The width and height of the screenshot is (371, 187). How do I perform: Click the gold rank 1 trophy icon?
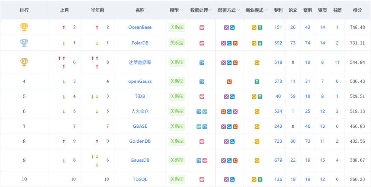pos(24,27)
